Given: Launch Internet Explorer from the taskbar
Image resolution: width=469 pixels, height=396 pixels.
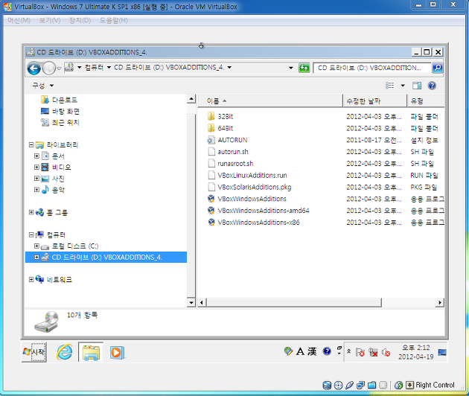Looking at the screenshot, I should 65,352.
